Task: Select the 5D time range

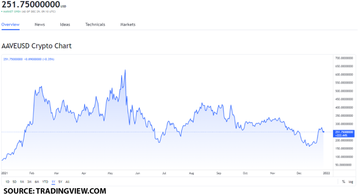Action: click(x=14, y=182)
